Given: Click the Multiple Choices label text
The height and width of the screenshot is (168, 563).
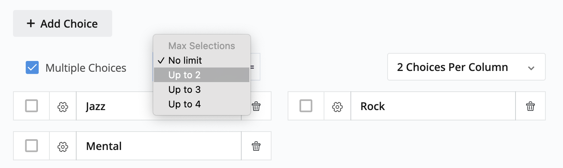Looking at the screenshot, I should coord(86,68).
